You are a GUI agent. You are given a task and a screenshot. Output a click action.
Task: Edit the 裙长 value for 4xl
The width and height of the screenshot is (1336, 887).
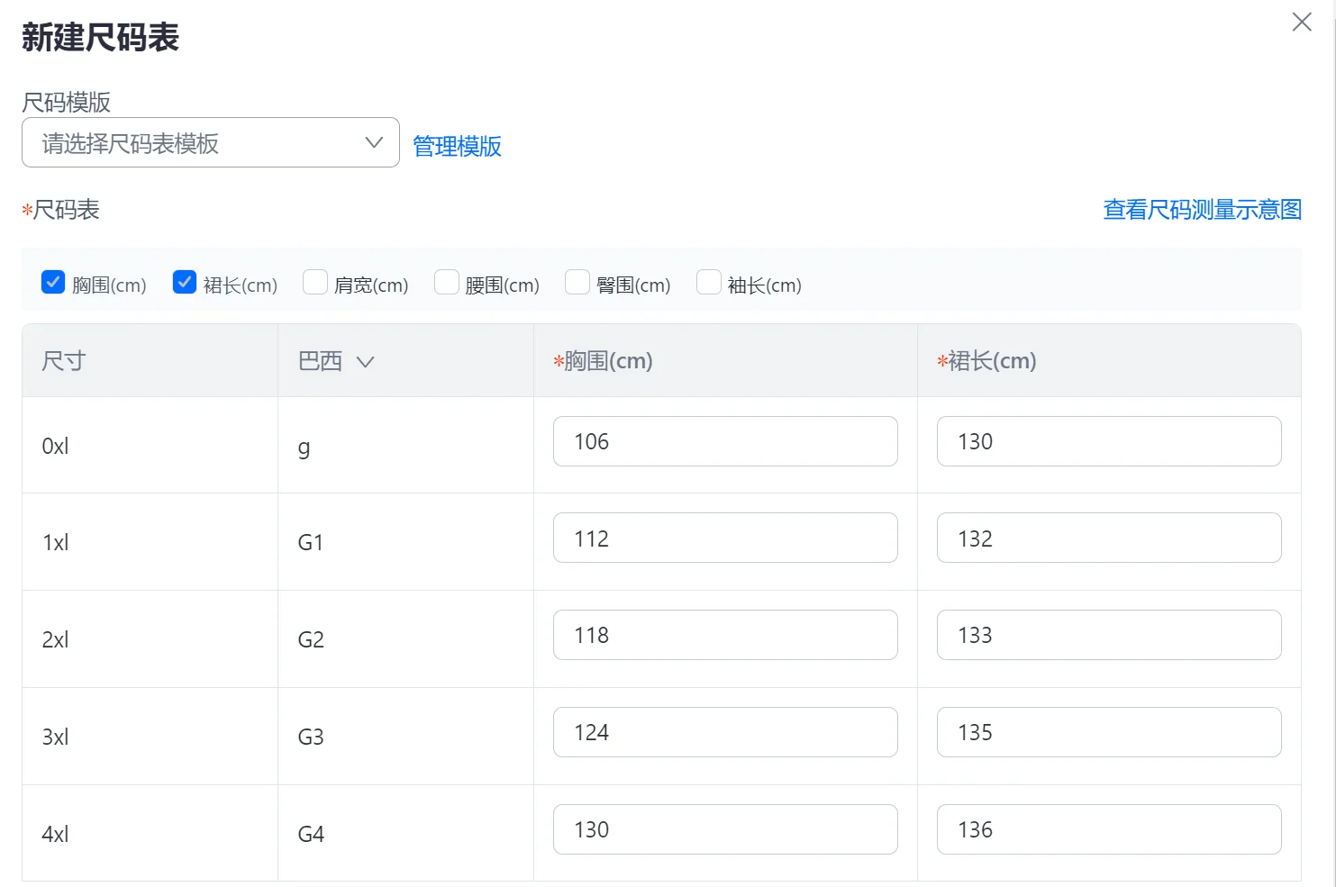1109,829
